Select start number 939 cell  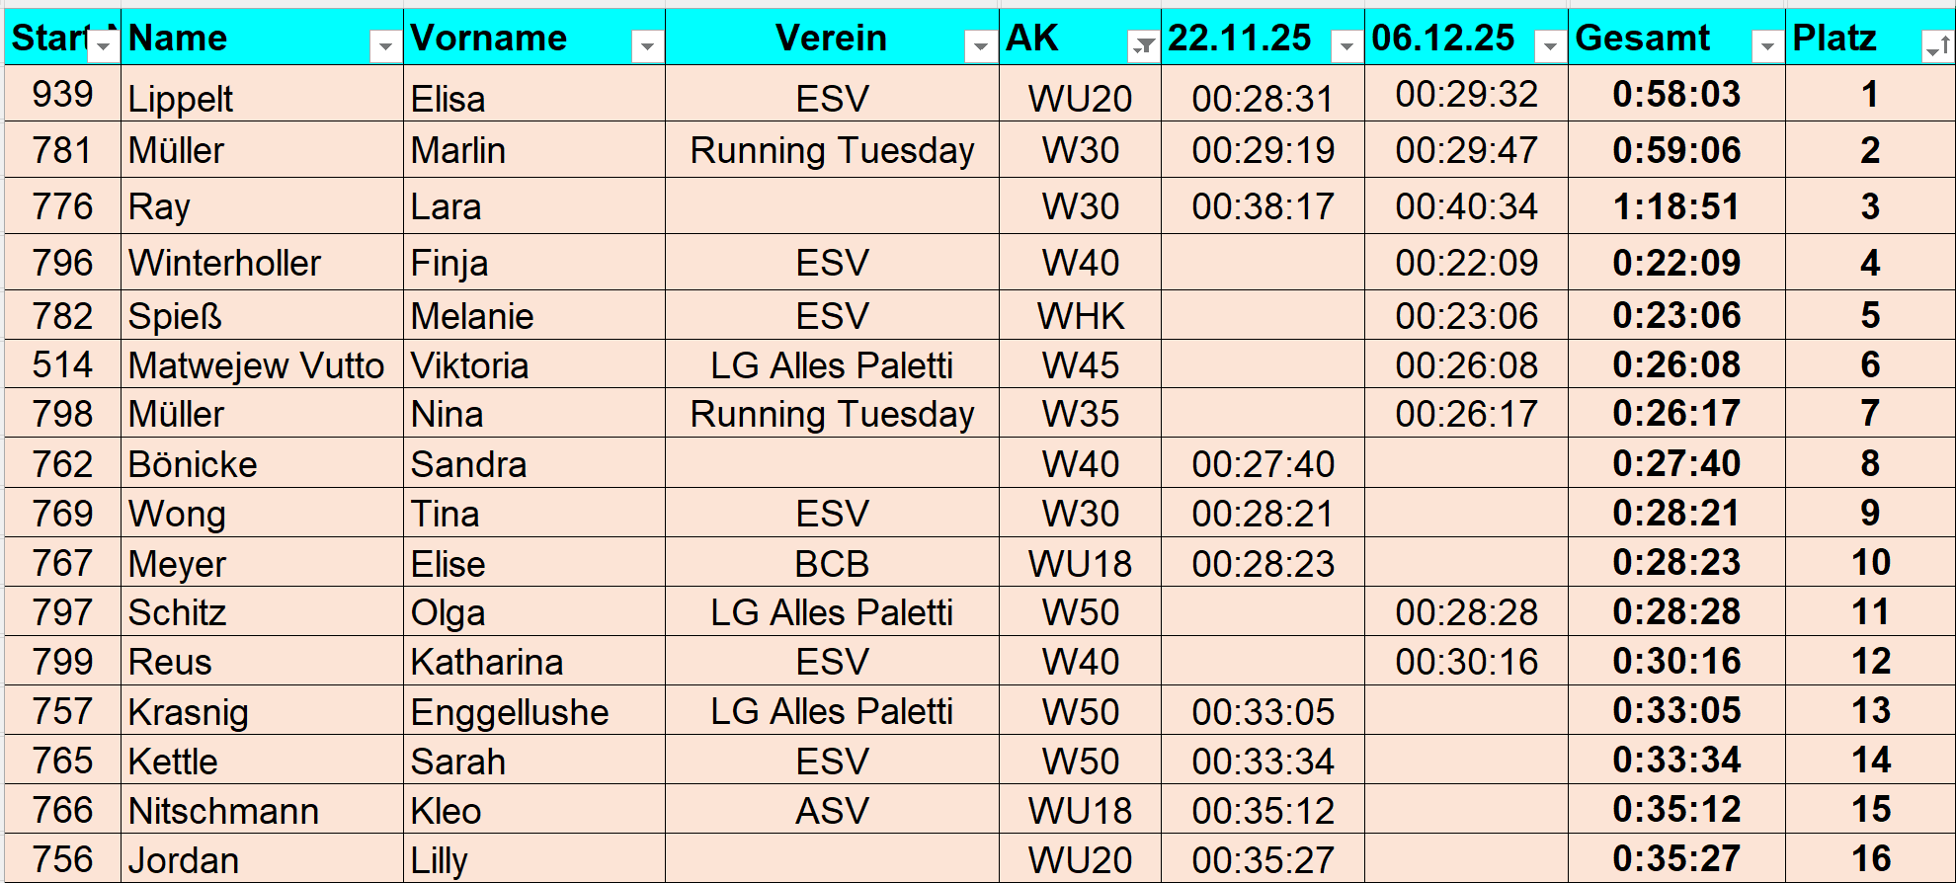62,94
